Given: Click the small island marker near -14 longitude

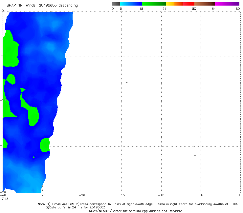Looking at the screenshot, I should pos(127,83).
